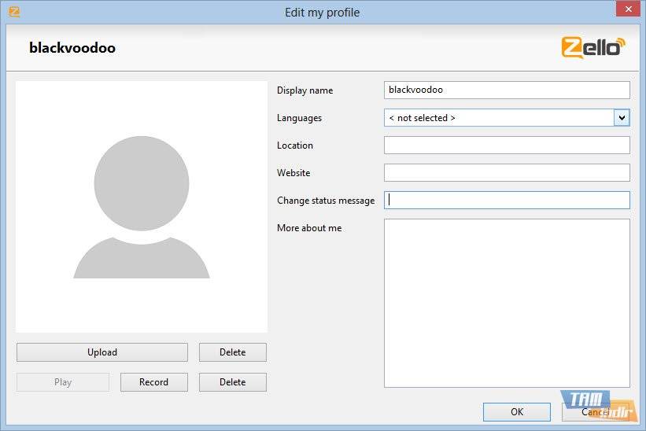Open the '< not selected >' languages combo box
Viewport: 646px width, 431px height.
498,118
